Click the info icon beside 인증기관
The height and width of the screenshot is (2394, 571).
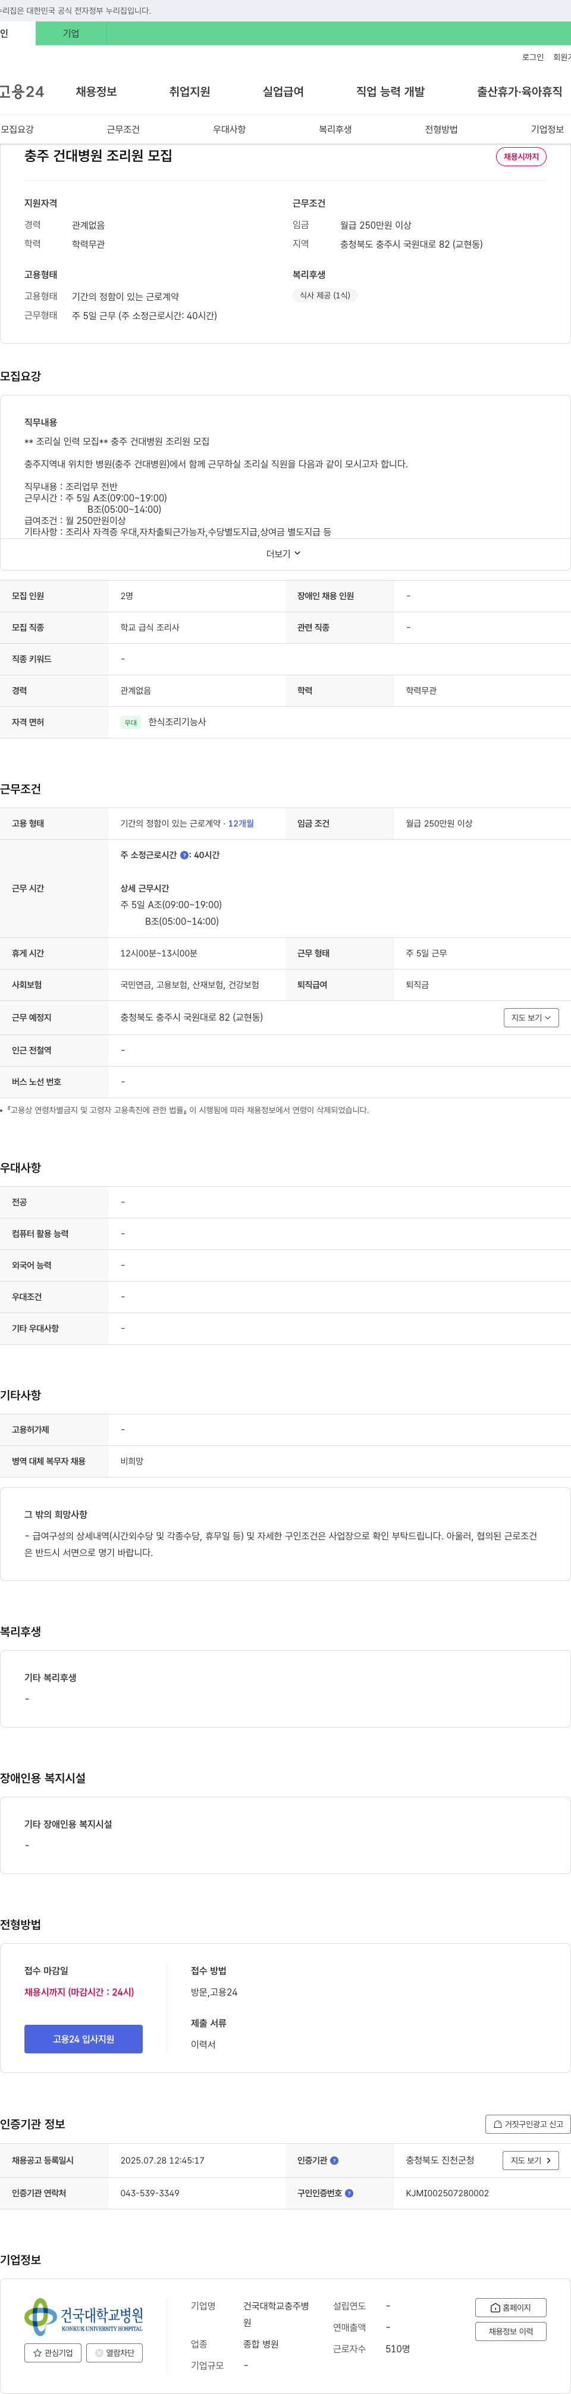click(334, 2161)
